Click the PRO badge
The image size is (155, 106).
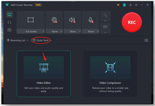pos(38,5)
